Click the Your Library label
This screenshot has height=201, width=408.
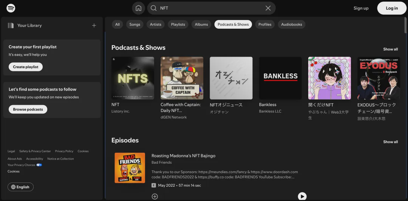(29, 25)
